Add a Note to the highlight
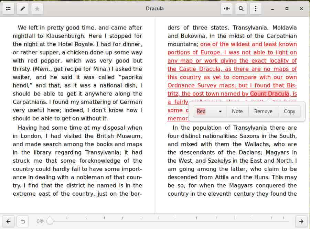The height and width of the screenshot is (229, 310). pyautogui.click(x=237, y=111)
